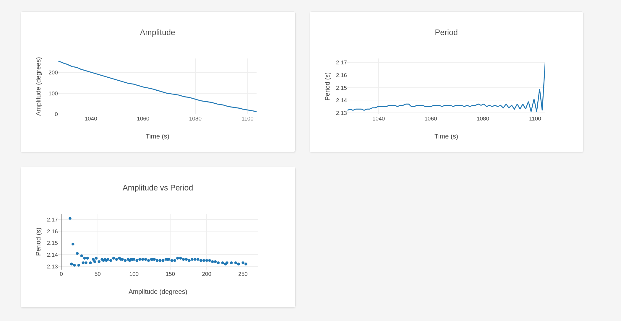Screen dimensions: 621x321
Task: Click "Period (s)" y-axis label in scatter chart
Action: [38, 242]
